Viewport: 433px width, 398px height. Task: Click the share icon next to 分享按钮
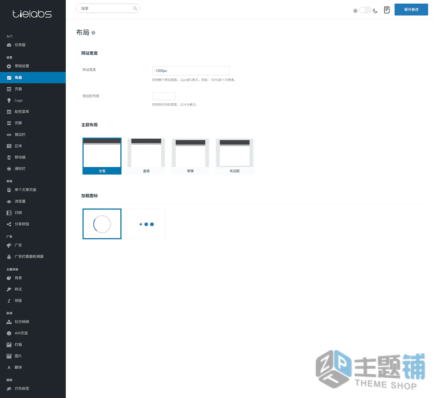tap(9, 224)
